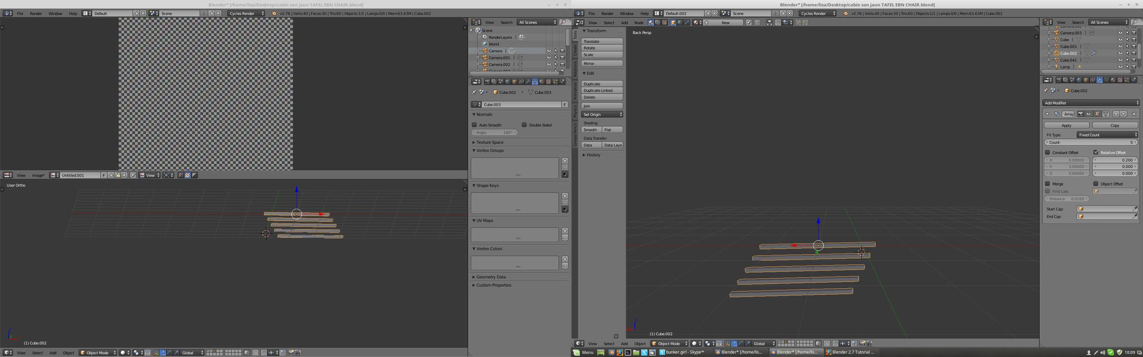Open File menu in left Blender window
Viewport: 1143px width, 357px height.
(x=20, y=13)
